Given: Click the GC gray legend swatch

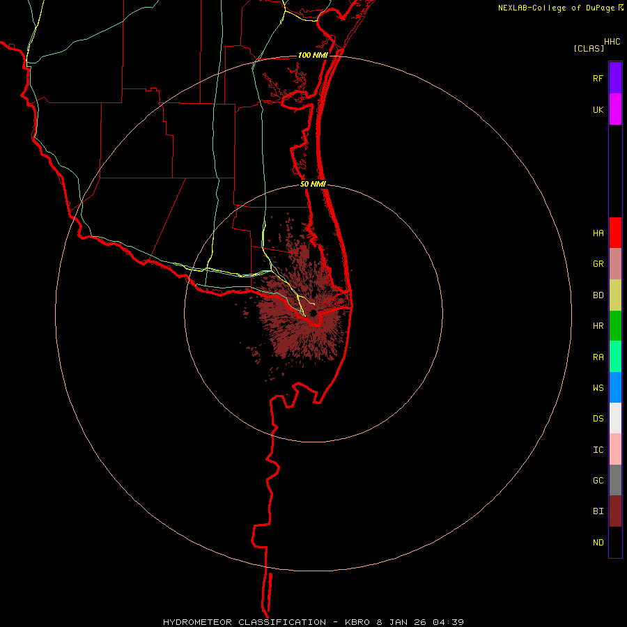Looking at the screenshot, I should [x=615, y=480].
